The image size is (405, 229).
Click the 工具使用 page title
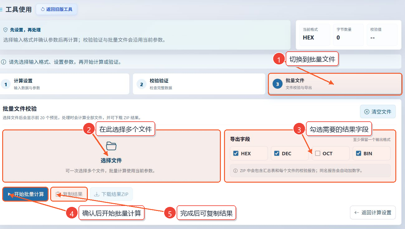19,10
